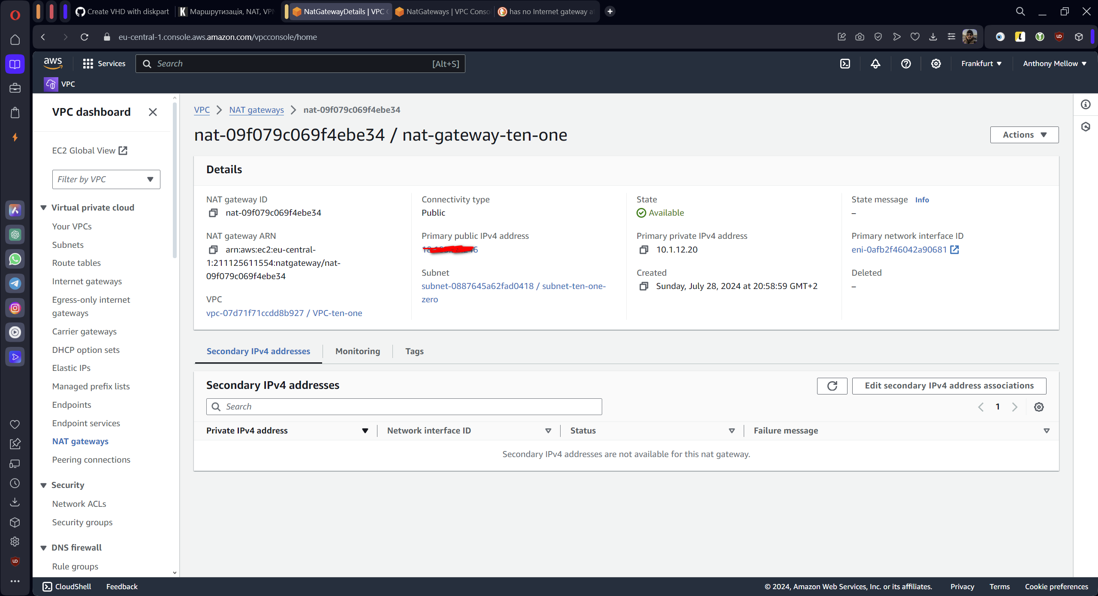This screenshot has width=1098, height=596.
Task: Open WhatsApp in Opera sidebar
Action: click(15, 259)
